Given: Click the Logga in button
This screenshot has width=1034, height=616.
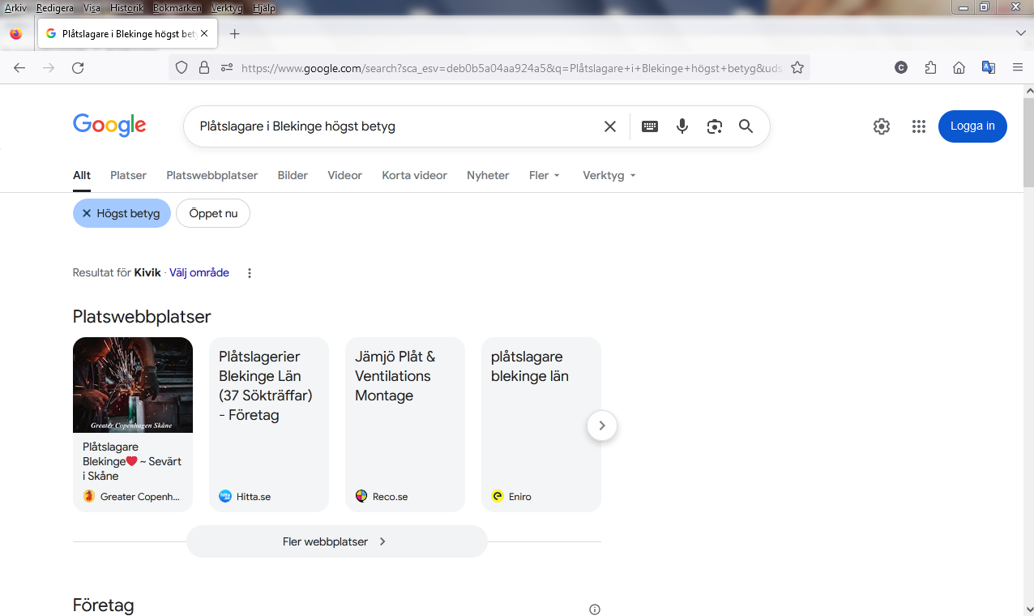Looking at the screenshot, I should tap(972, 126).
